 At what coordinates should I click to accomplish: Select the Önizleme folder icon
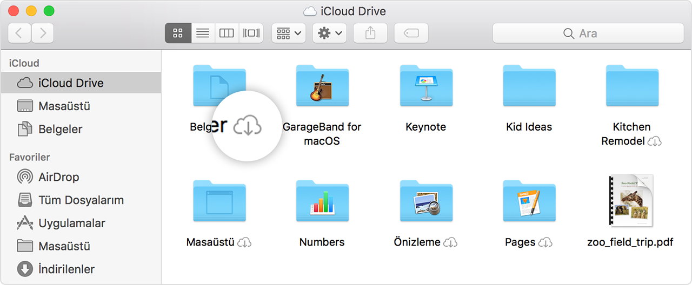426,201
